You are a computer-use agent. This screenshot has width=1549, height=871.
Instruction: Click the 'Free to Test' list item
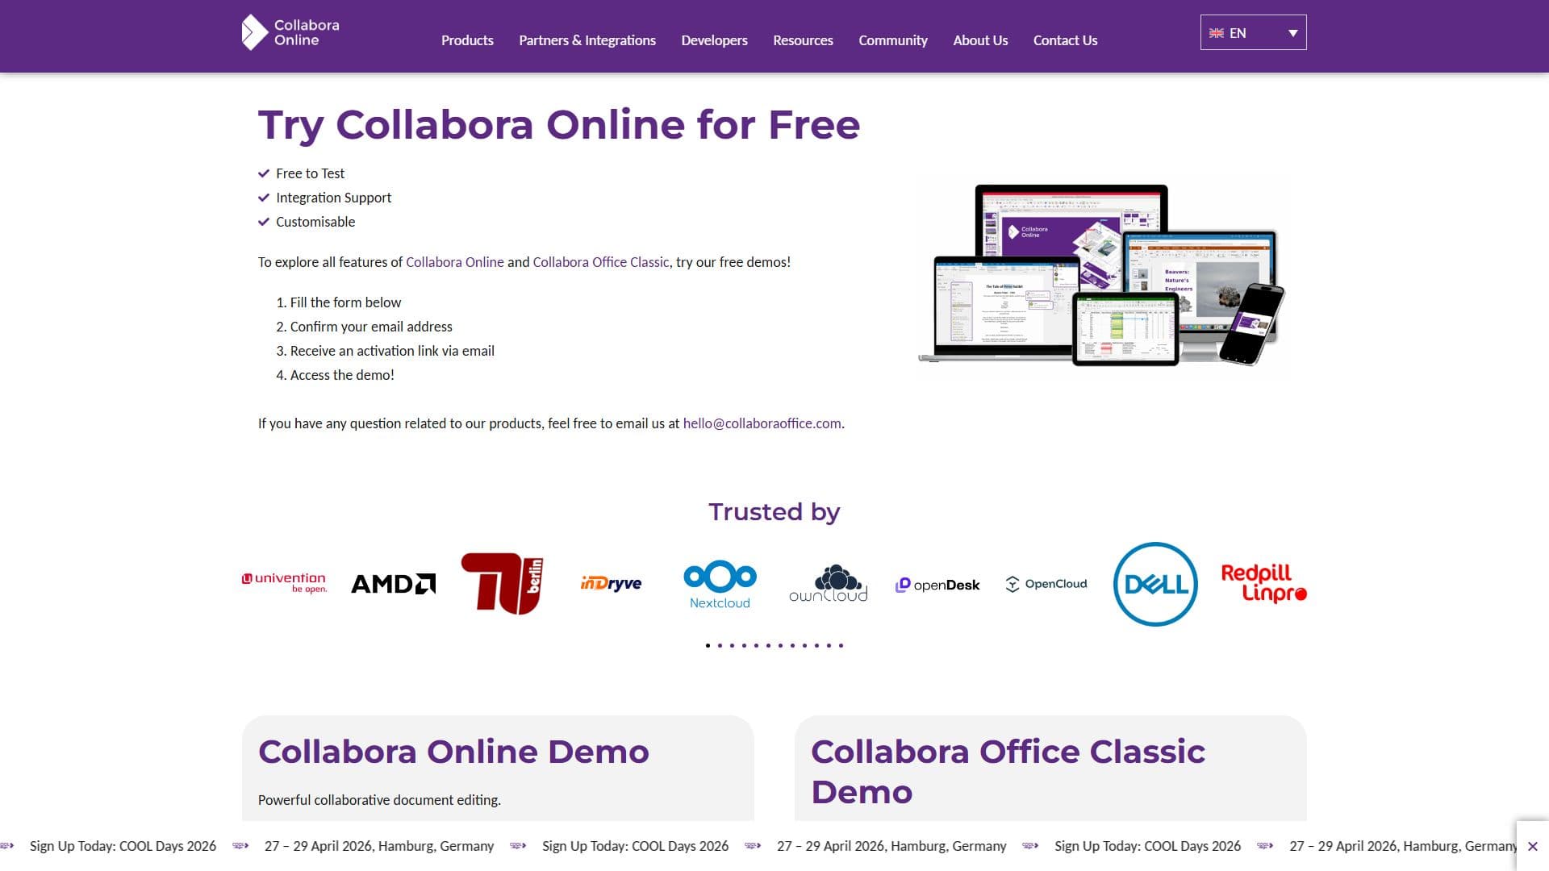pyautogui.click(x=310, y=173)
